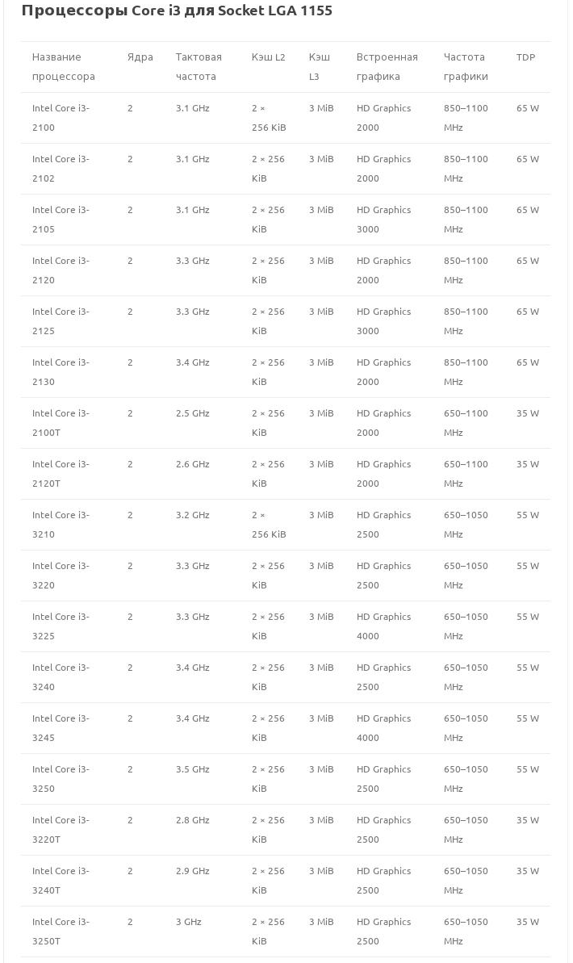Click the 3.2 GHz clock speed cell
Image resolution: width=573 pixels, height=963 pixels.
192,515
